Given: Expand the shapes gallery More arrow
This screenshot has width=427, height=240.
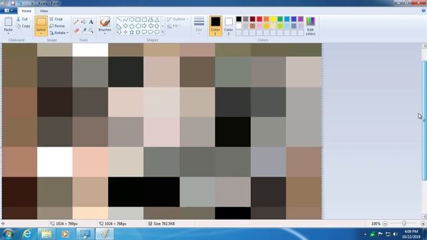Looking at the screenshot, I should click(163, 32).
